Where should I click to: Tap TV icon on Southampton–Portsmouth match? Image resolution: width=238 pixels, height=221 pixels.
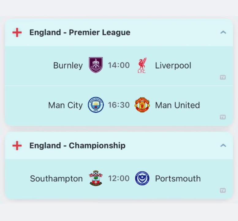[x=223, y=190]
